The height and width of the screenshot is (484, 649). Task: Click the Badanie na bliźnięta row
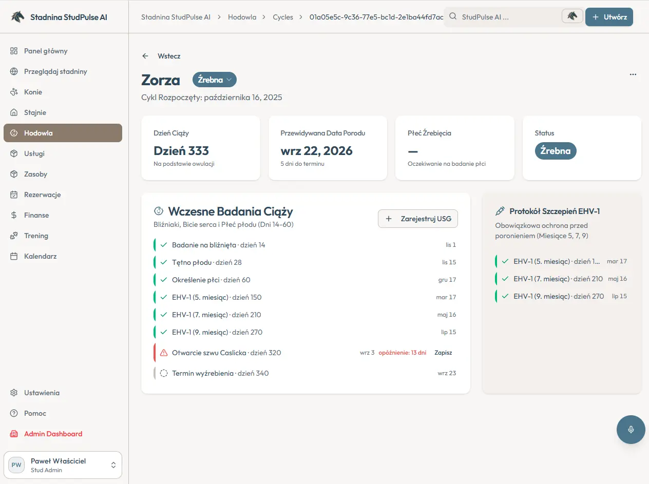306,245
